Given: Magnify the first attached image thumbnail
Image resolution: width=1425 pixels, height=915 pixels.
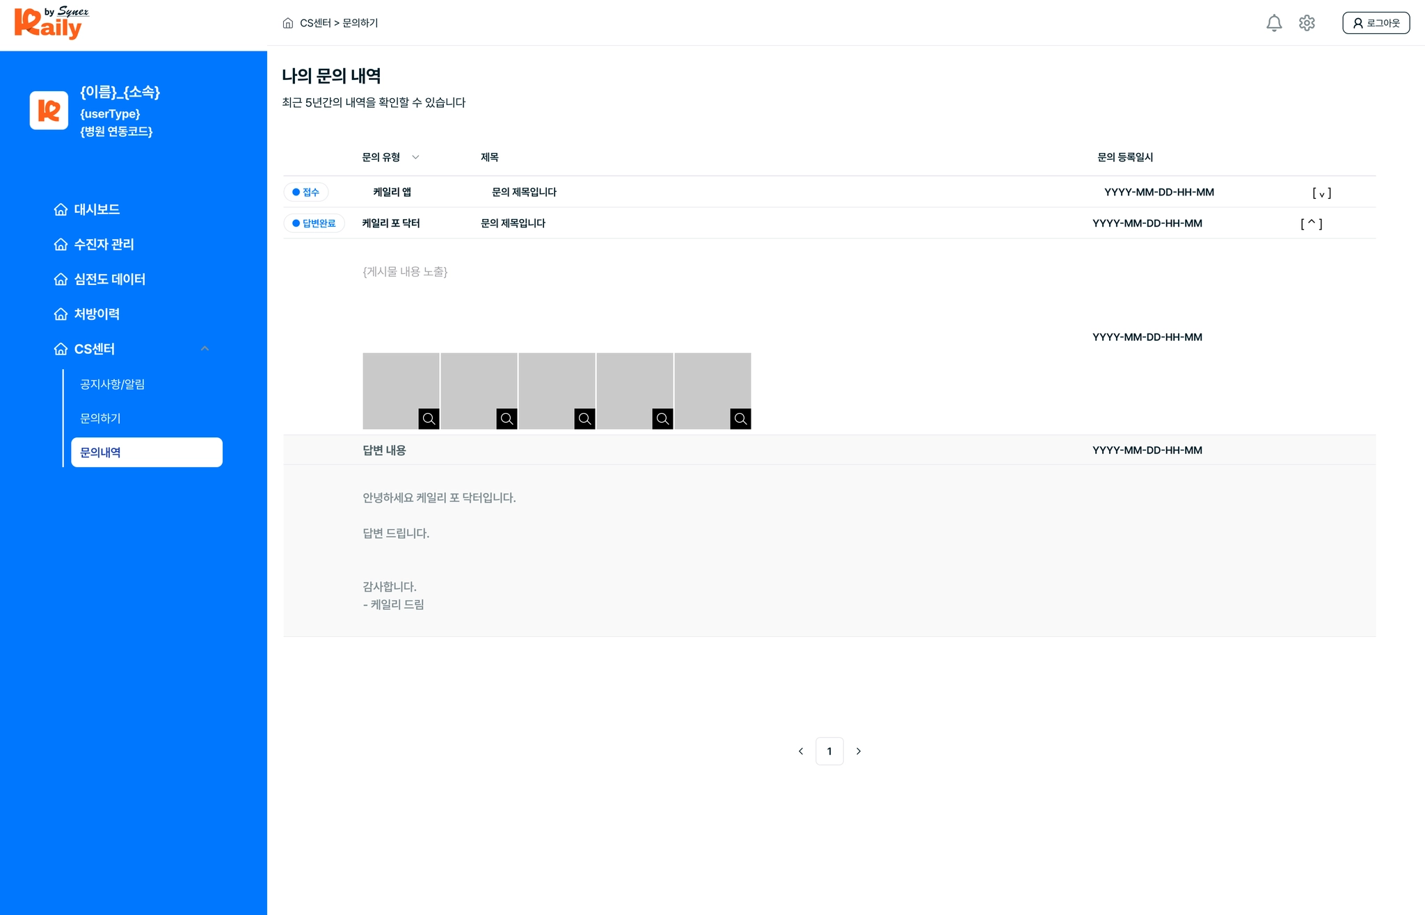Looking at the screenshot, I should pos(429,419).
